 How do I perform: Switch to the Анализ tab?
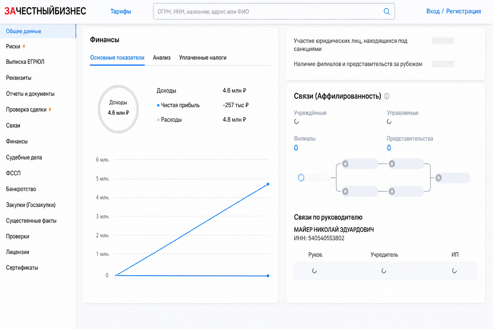point(161,58)
